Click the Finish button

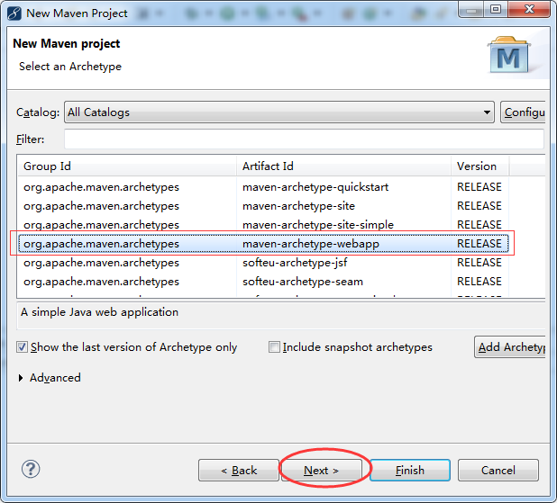(410, 471)
